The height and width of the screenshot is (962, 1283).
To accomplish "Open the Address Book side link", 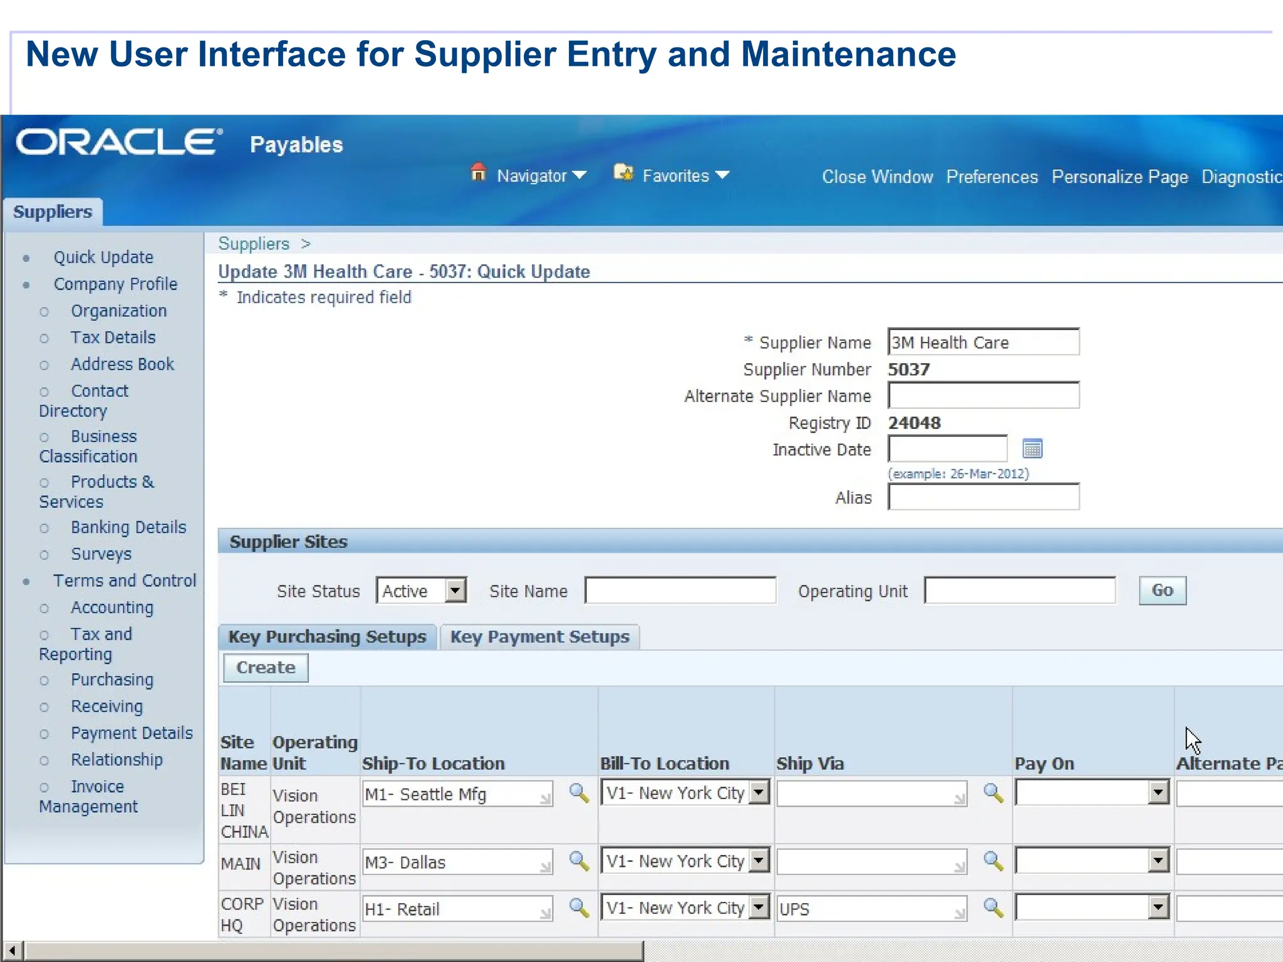I will tap(122, 365).
